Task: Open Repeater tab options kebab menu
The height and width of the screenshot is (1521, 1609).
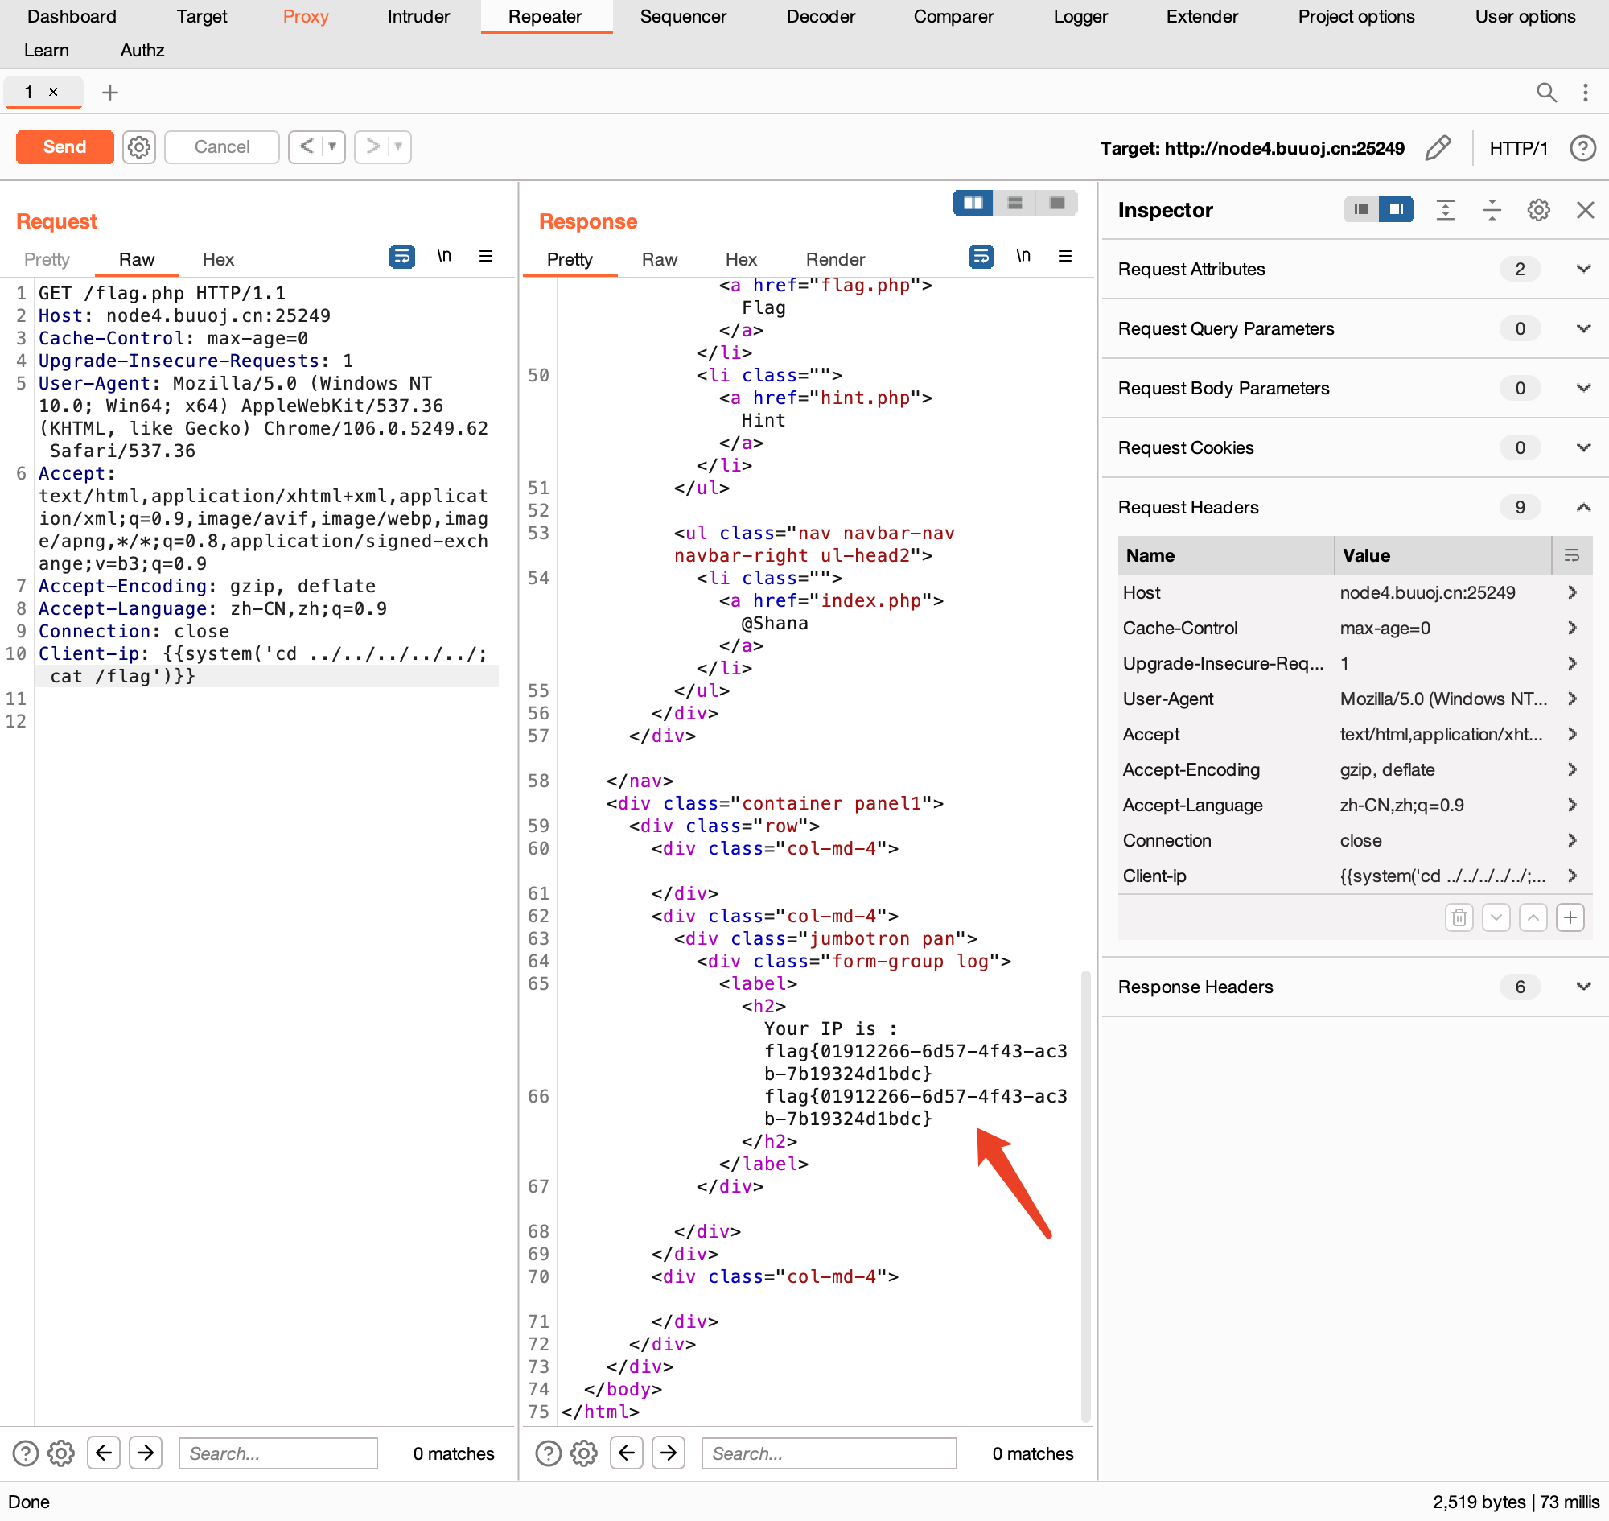Action: [1585, 92]
